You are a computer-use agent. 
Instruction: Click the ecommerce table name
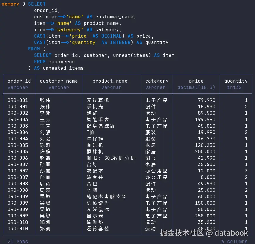tap(62, 62)
